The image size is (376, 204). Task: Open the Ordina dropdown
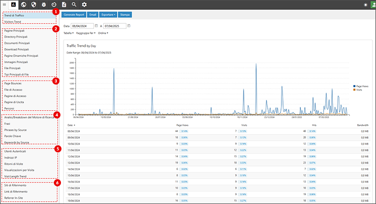[103, 33]
